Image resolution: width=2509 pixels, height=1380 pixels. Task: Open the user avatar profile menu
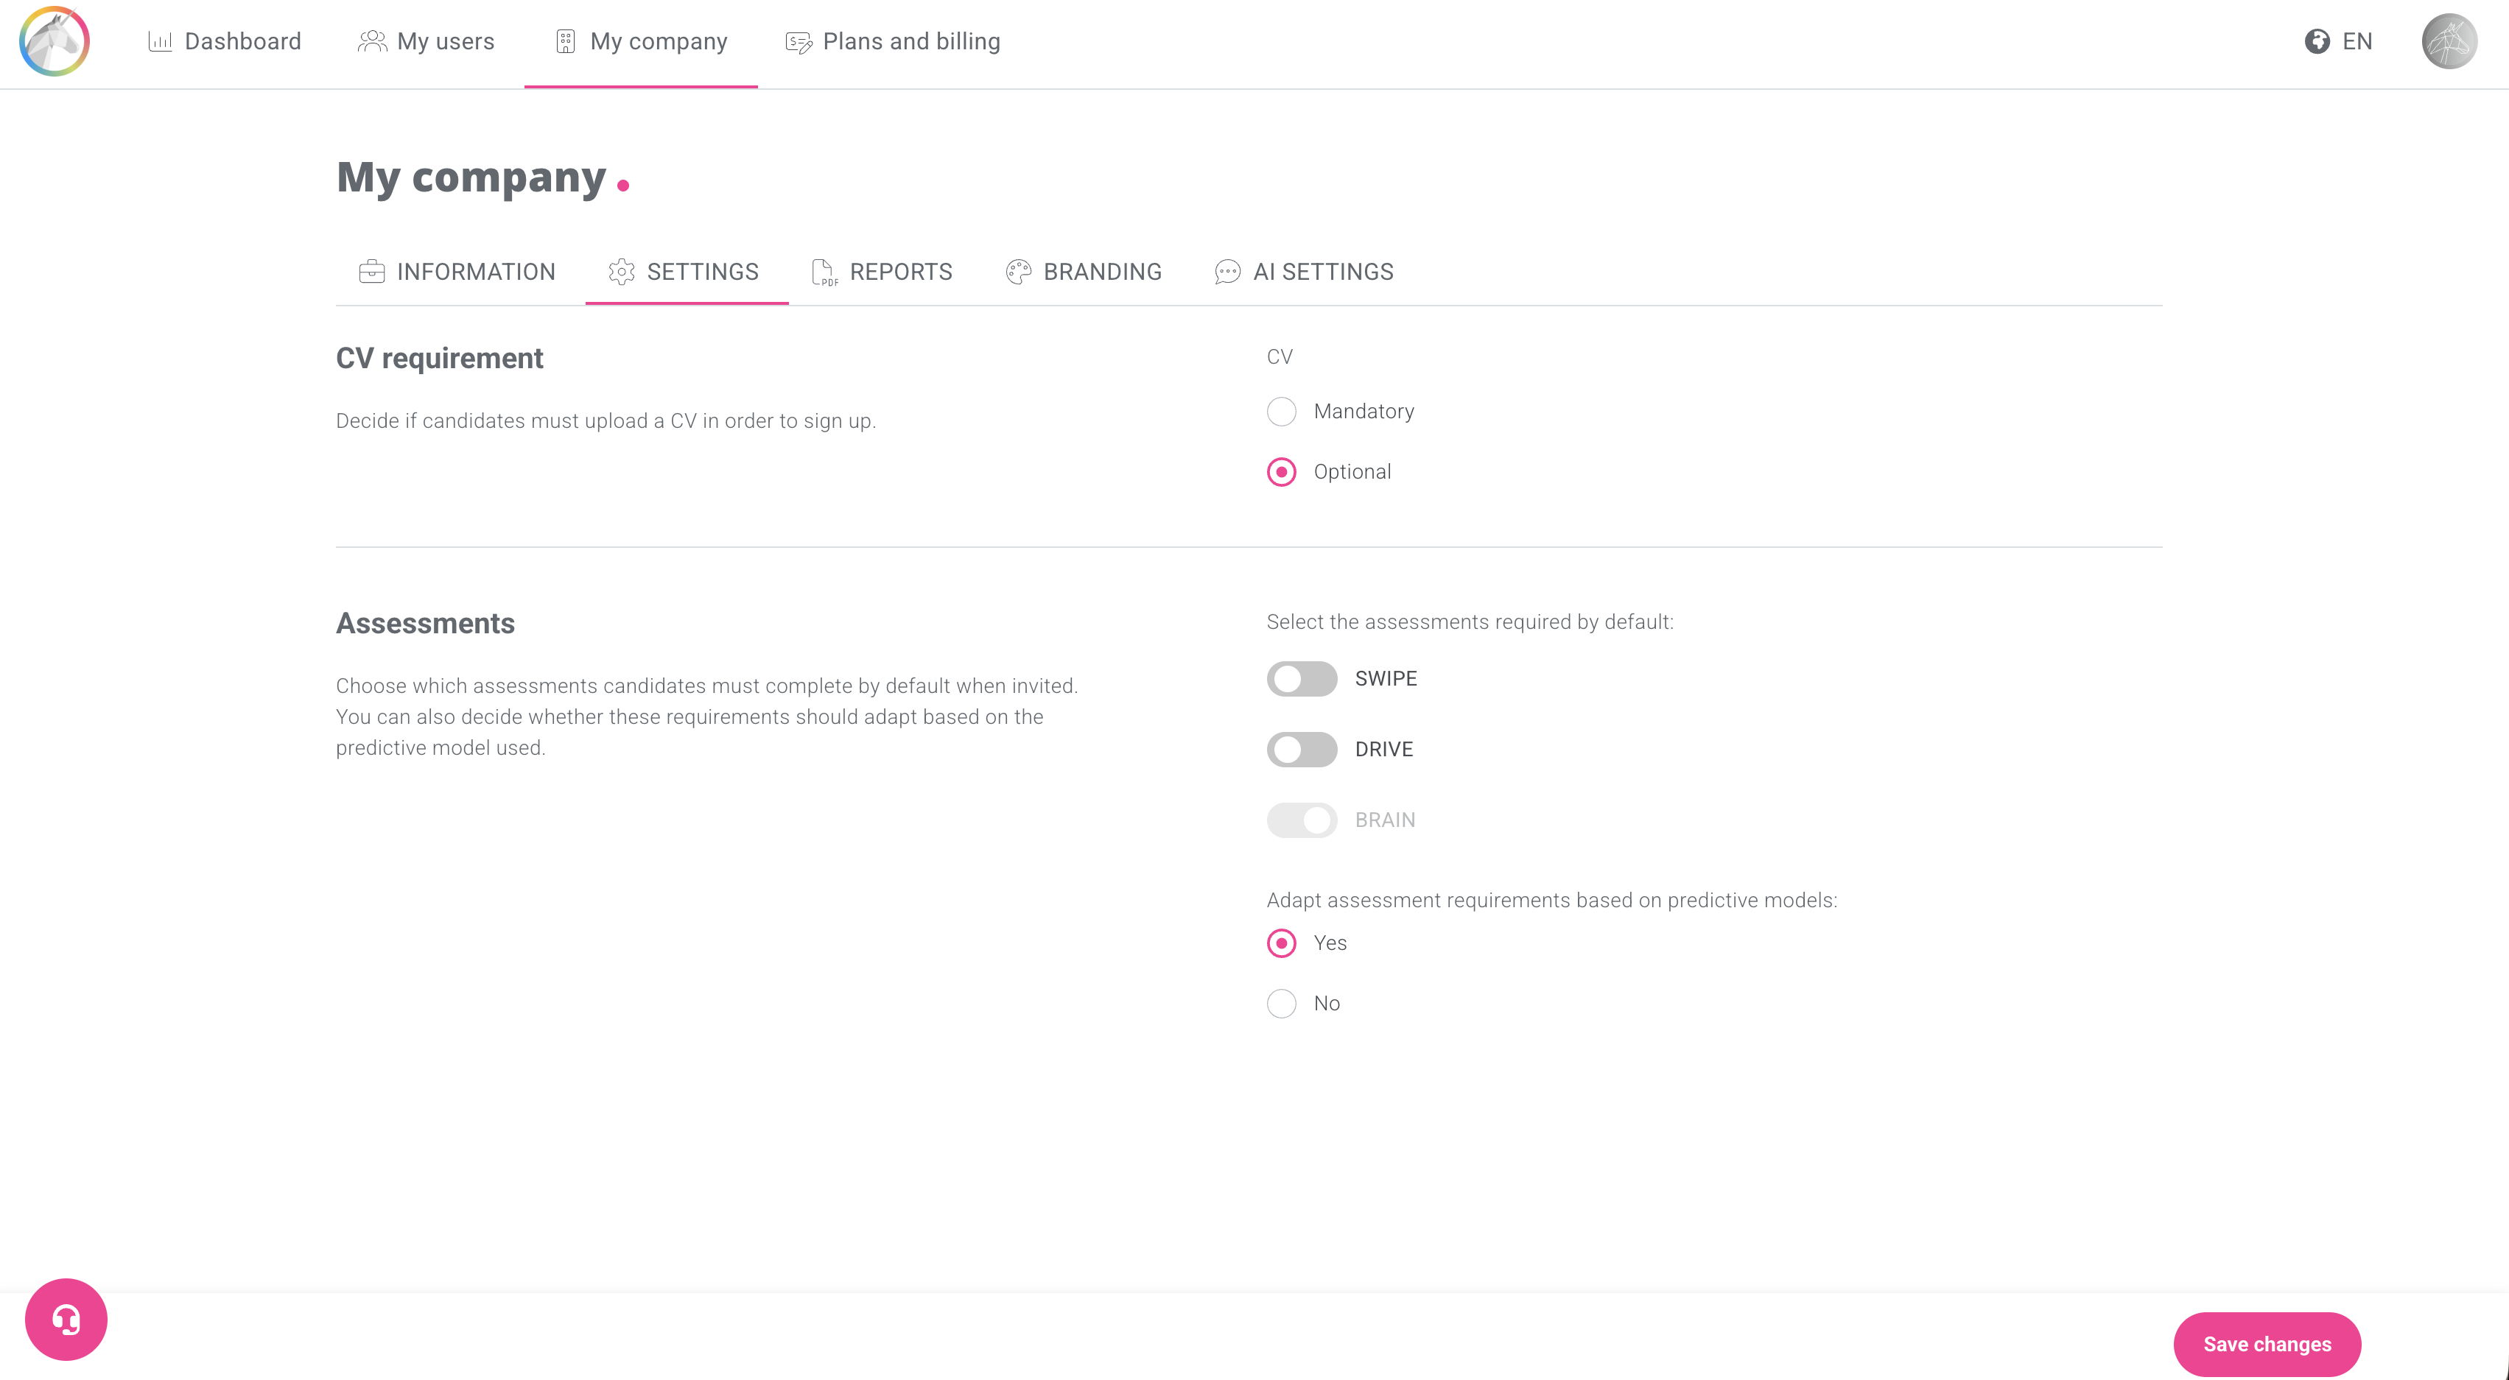2449,41
